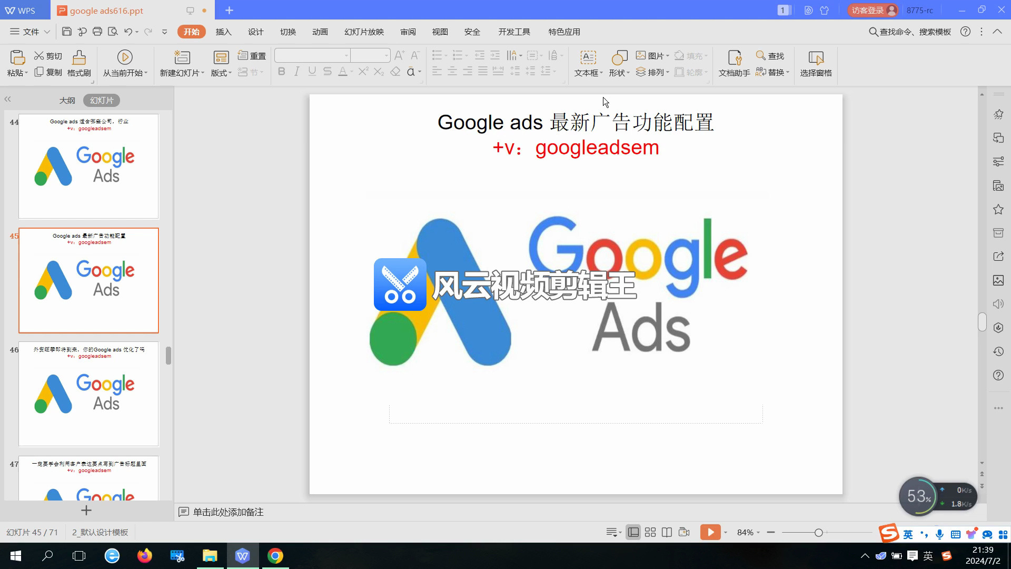1011x569 pixels.
Task: Click the search commands field (查找命令)
Action: click(909, 32)
